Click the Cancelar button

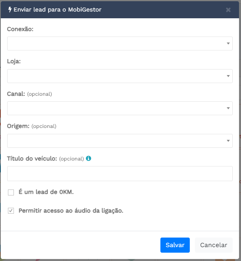coord(214,245)
